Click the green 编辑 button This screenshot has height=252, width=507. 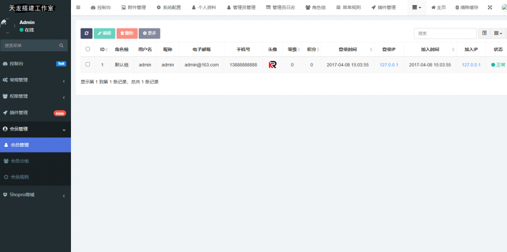[105, 34]
